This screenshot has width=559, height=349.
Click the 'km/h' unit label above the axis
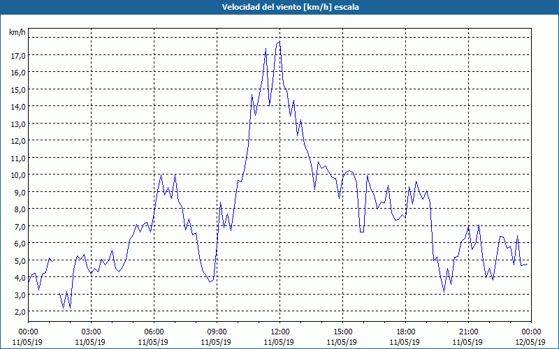tap(17, 32)
